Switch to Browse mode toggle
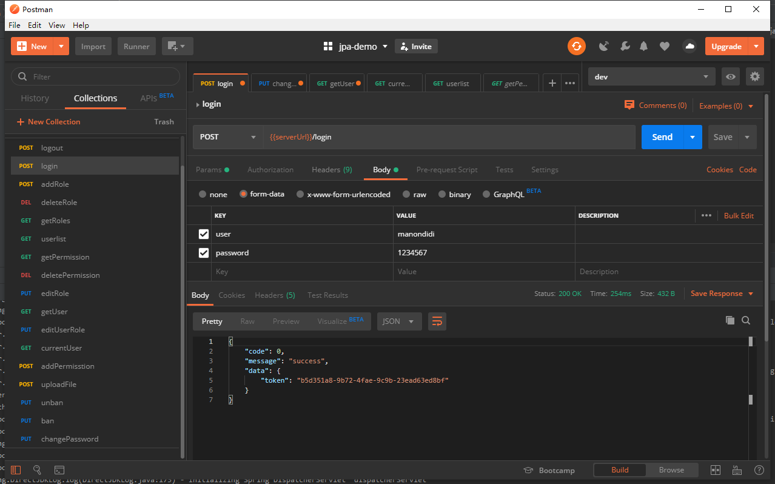 coord(671,470)
